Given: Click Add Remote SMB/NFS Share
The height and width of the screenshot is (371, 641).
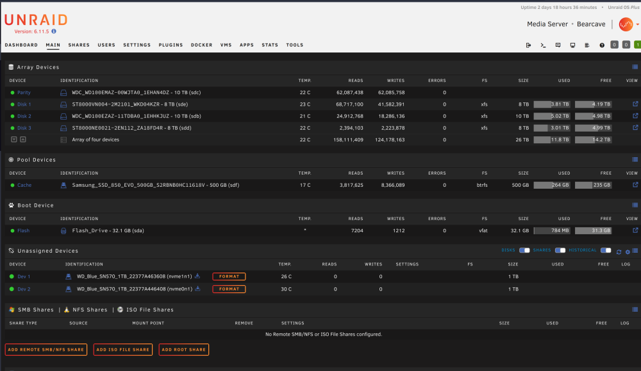Looking at the screenshot, I should click(46, 349).
